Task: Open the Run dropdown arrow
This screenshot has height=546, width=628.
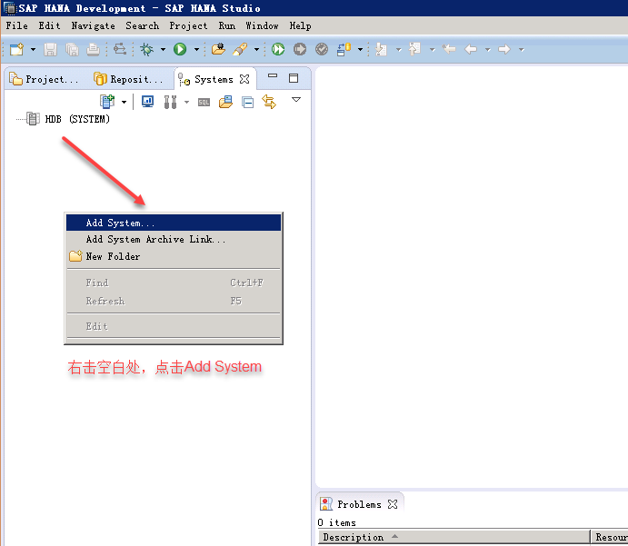Action: tap(196, 50)
